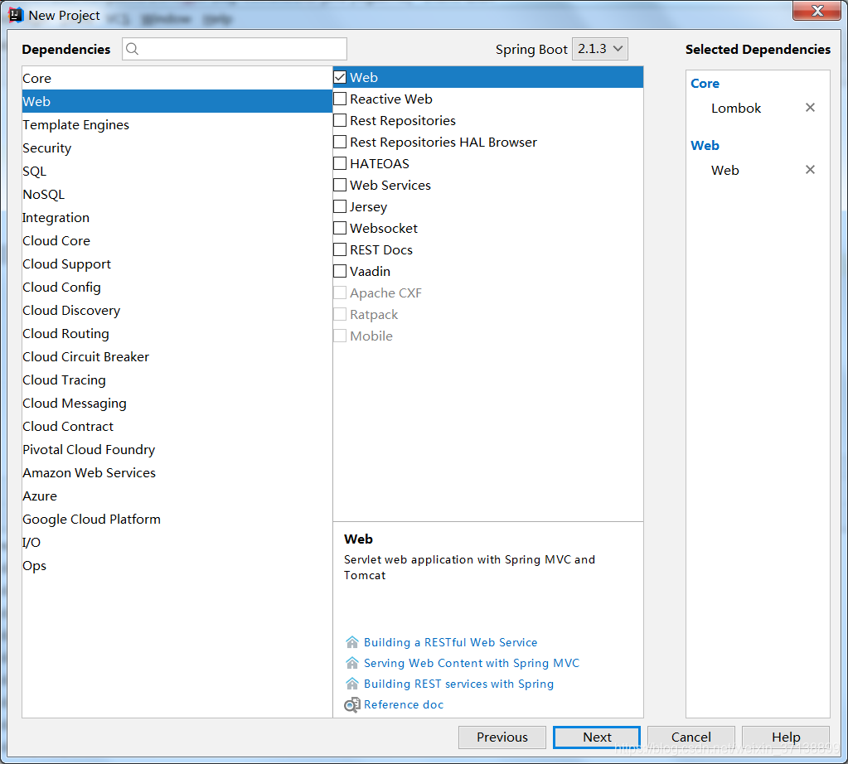Select the NoSQL category
The width and height of the screenshot is (848, 764).
(177, 195)
